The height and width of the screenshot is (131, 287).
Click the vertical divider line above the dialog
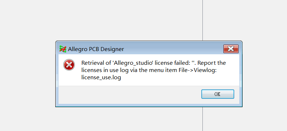(202, 20)
